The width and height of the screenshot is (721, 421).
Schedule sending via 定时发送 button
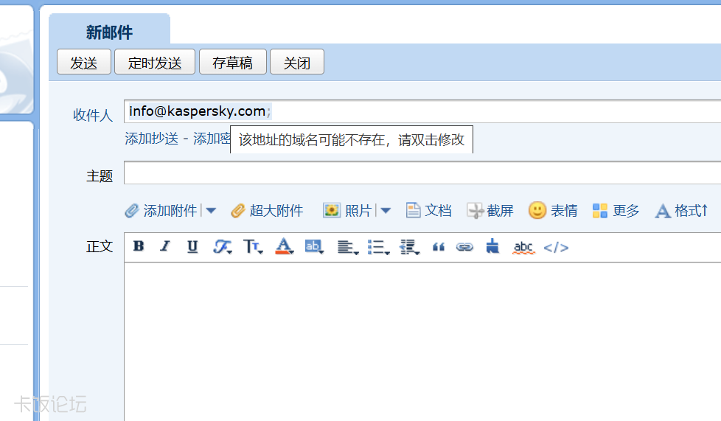(x=155, y=62)
